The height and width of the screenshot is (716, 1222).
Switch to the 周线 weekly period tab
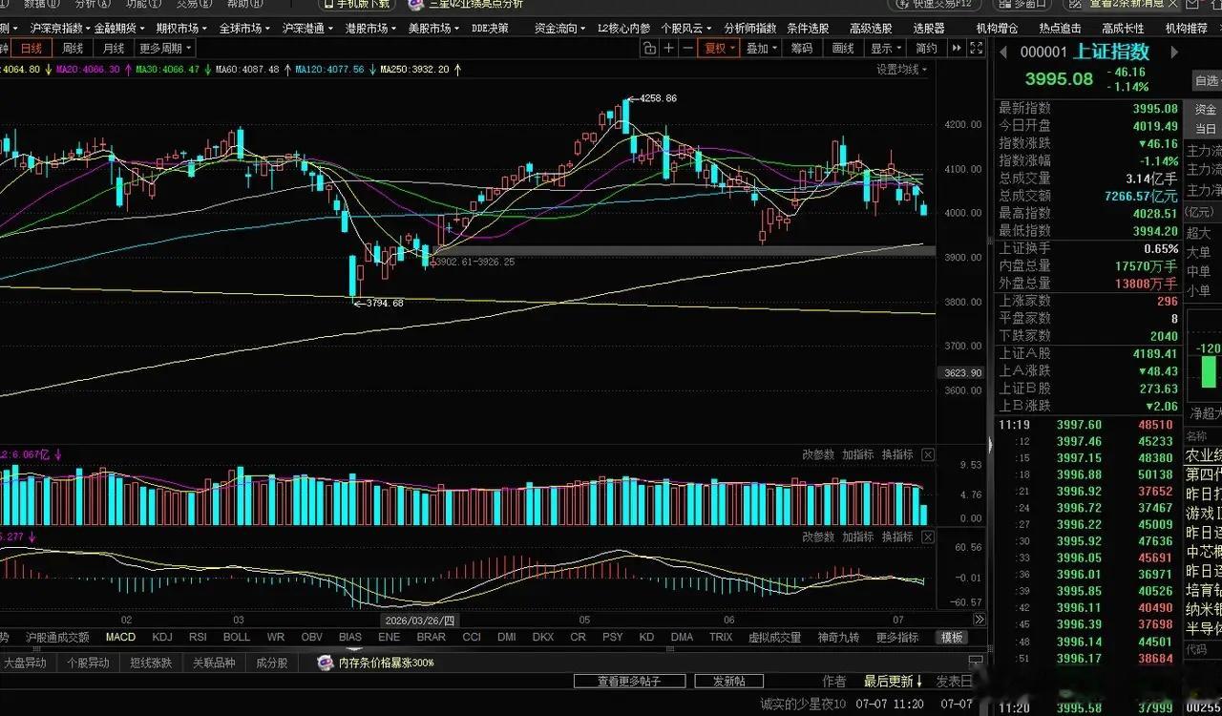pos(73,48)
